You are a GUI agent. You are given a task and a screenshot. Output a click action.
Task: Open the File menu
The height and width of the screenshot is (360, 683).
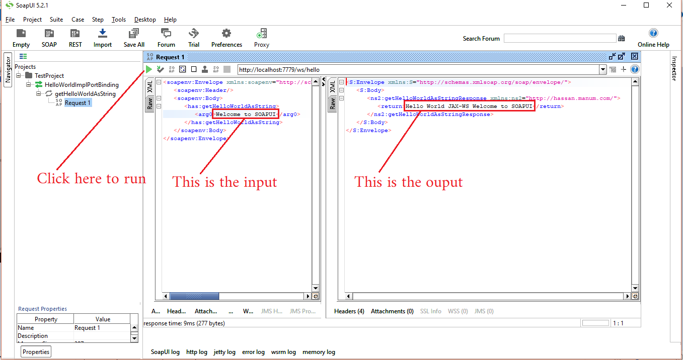(10, 20)
